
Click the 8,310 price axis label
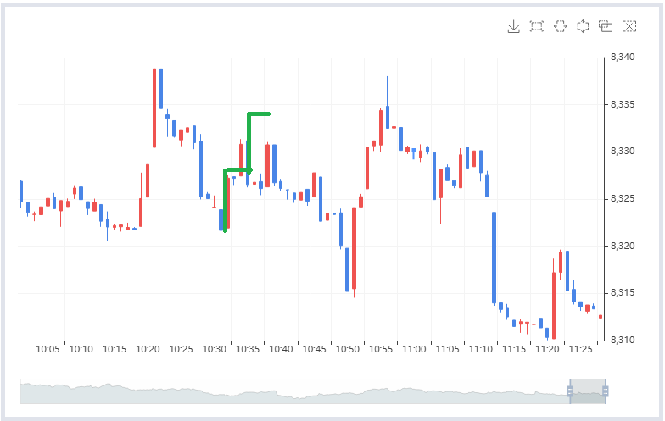(x=623, y=341)
